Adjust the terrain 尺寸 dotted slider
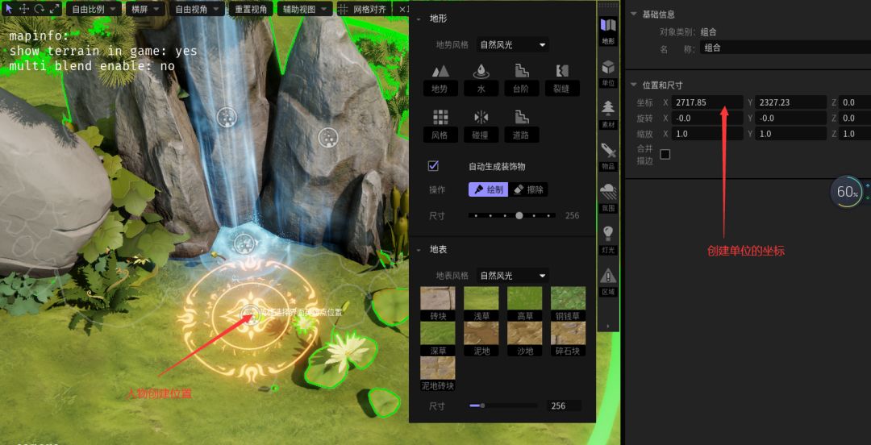Screen dimensions: 871x445 click(512, 215)
